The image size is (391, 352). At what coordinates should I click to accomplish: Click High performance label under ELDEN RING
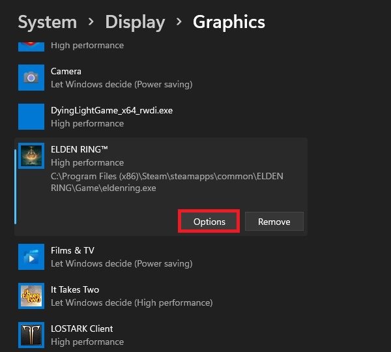87,162
